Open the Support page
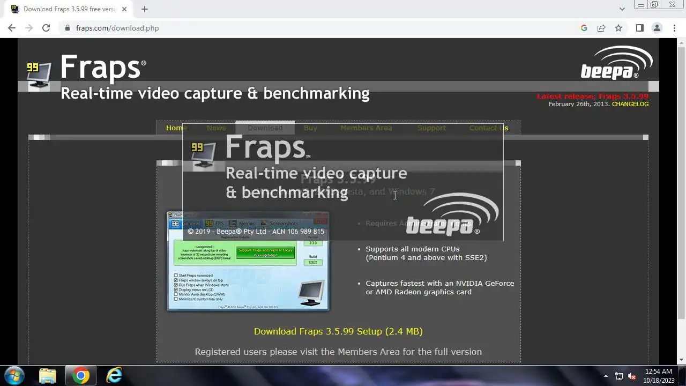 click(431, 128)
